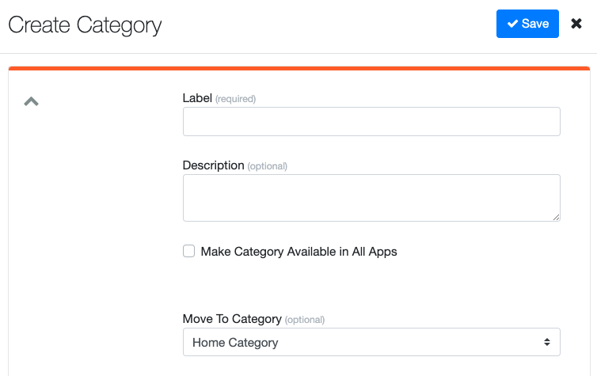Open the Move To Category dropdown

click(371, 343)
